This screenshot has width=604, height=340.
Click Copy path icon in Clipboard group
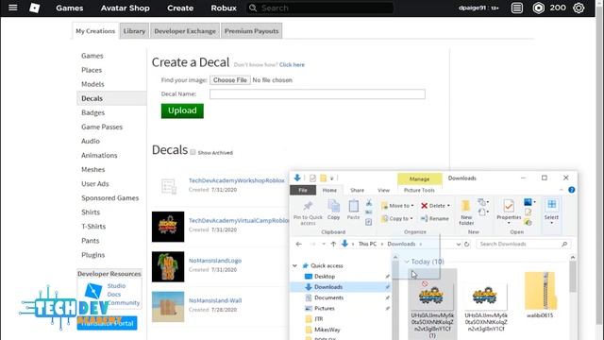click(x=369, y=212)
